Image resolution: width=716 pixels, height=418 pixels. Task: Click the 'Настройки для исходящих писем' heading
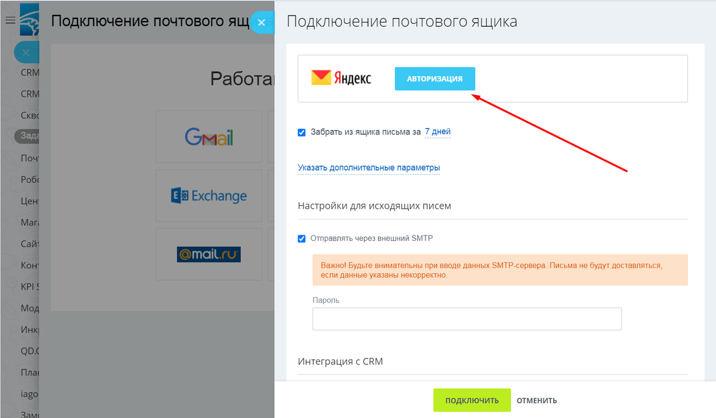[375, 206]
